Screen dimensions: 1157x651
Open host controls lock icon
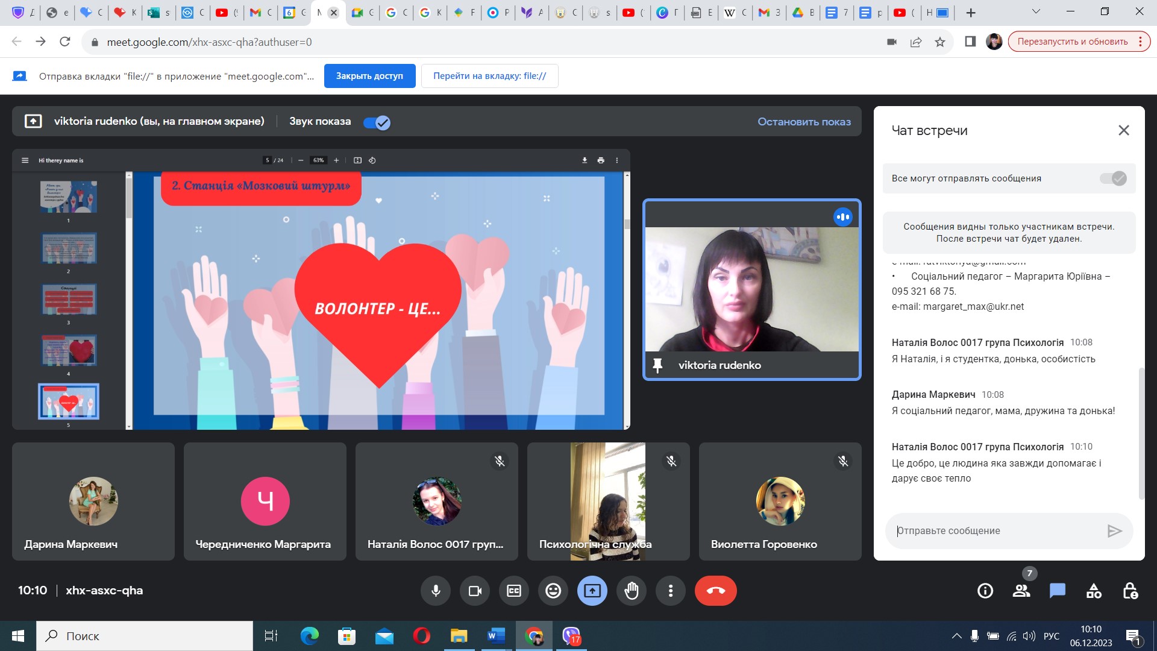[x=1130, y=591]
